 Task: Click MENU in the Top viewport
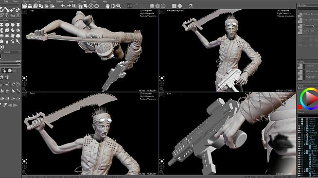tap(142, 90)
